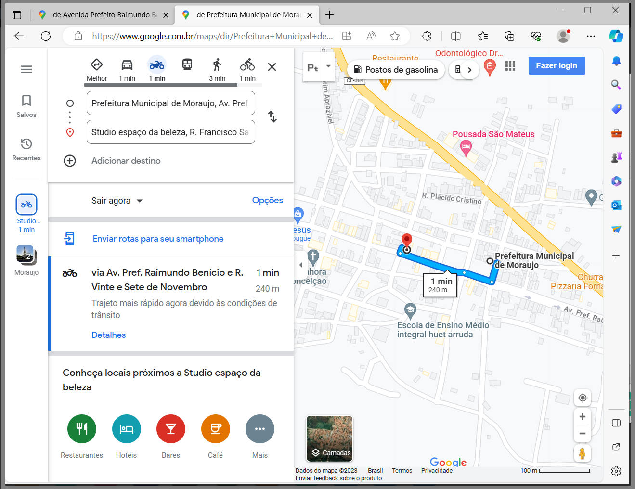Edit the Prefeitura Municipal starting point field
635x489 pixels.
click(171, 103)
